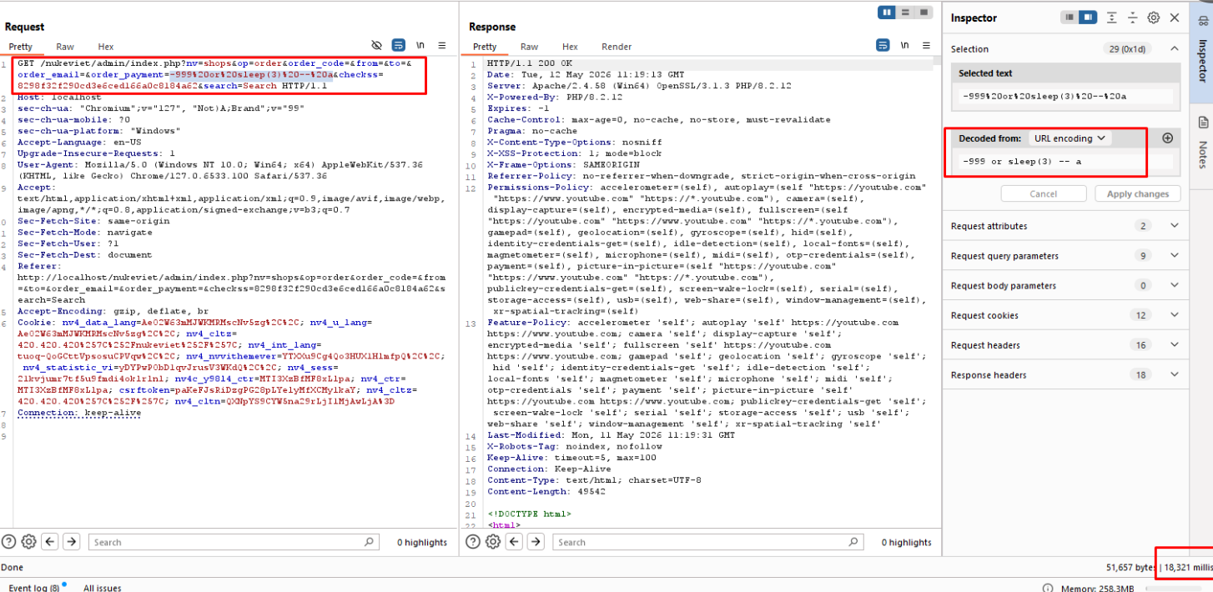This screenshot has height=592, width=1213.
Task: Switch Response view to Render tab
Action: coord(617,47)
